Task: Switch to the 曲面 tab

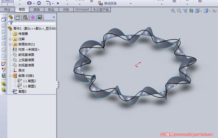Action: [x=37, y=9]
